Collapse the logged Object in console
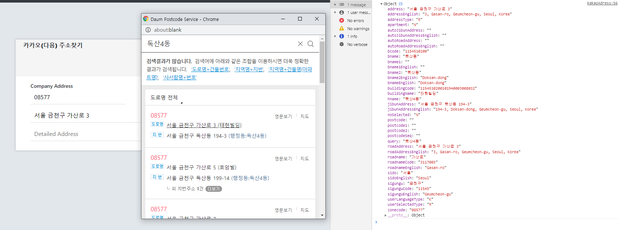619x230 pixels. tap(382, 4)
